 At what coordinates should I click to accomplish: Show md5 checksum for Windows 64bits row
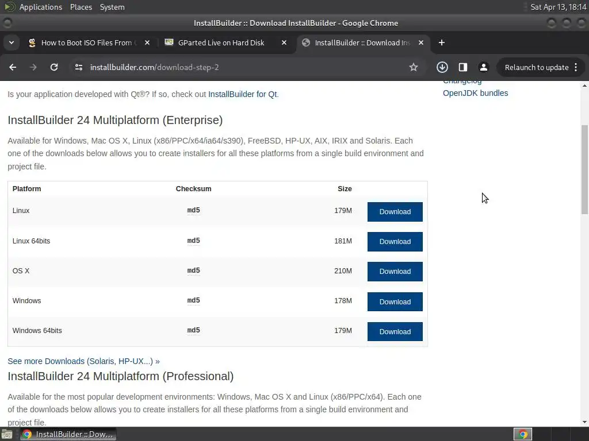193,330
